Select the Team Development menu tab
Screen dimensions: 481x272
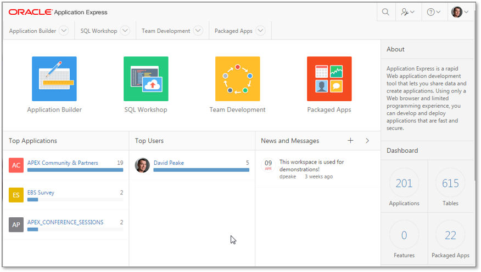click(x=166, y=31)
